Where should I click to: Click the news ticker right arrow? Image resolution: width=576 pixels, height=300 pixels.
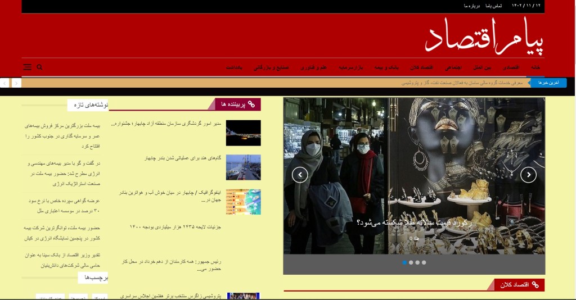[x=16, y=83]
